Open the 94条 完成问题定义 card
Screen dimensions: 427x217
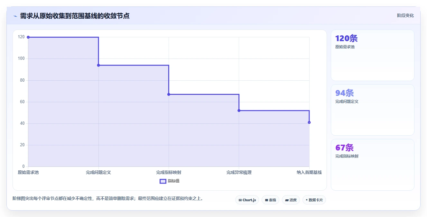[372, 110]
